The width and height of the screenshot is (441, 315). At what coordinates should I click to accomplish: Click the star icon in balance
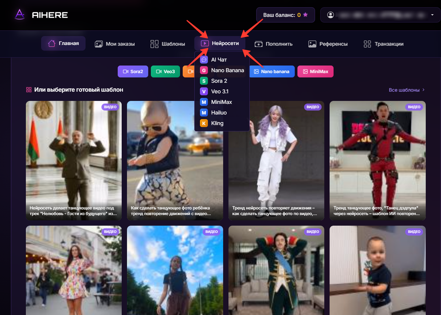pyautogui.click(x=305, y=15)
